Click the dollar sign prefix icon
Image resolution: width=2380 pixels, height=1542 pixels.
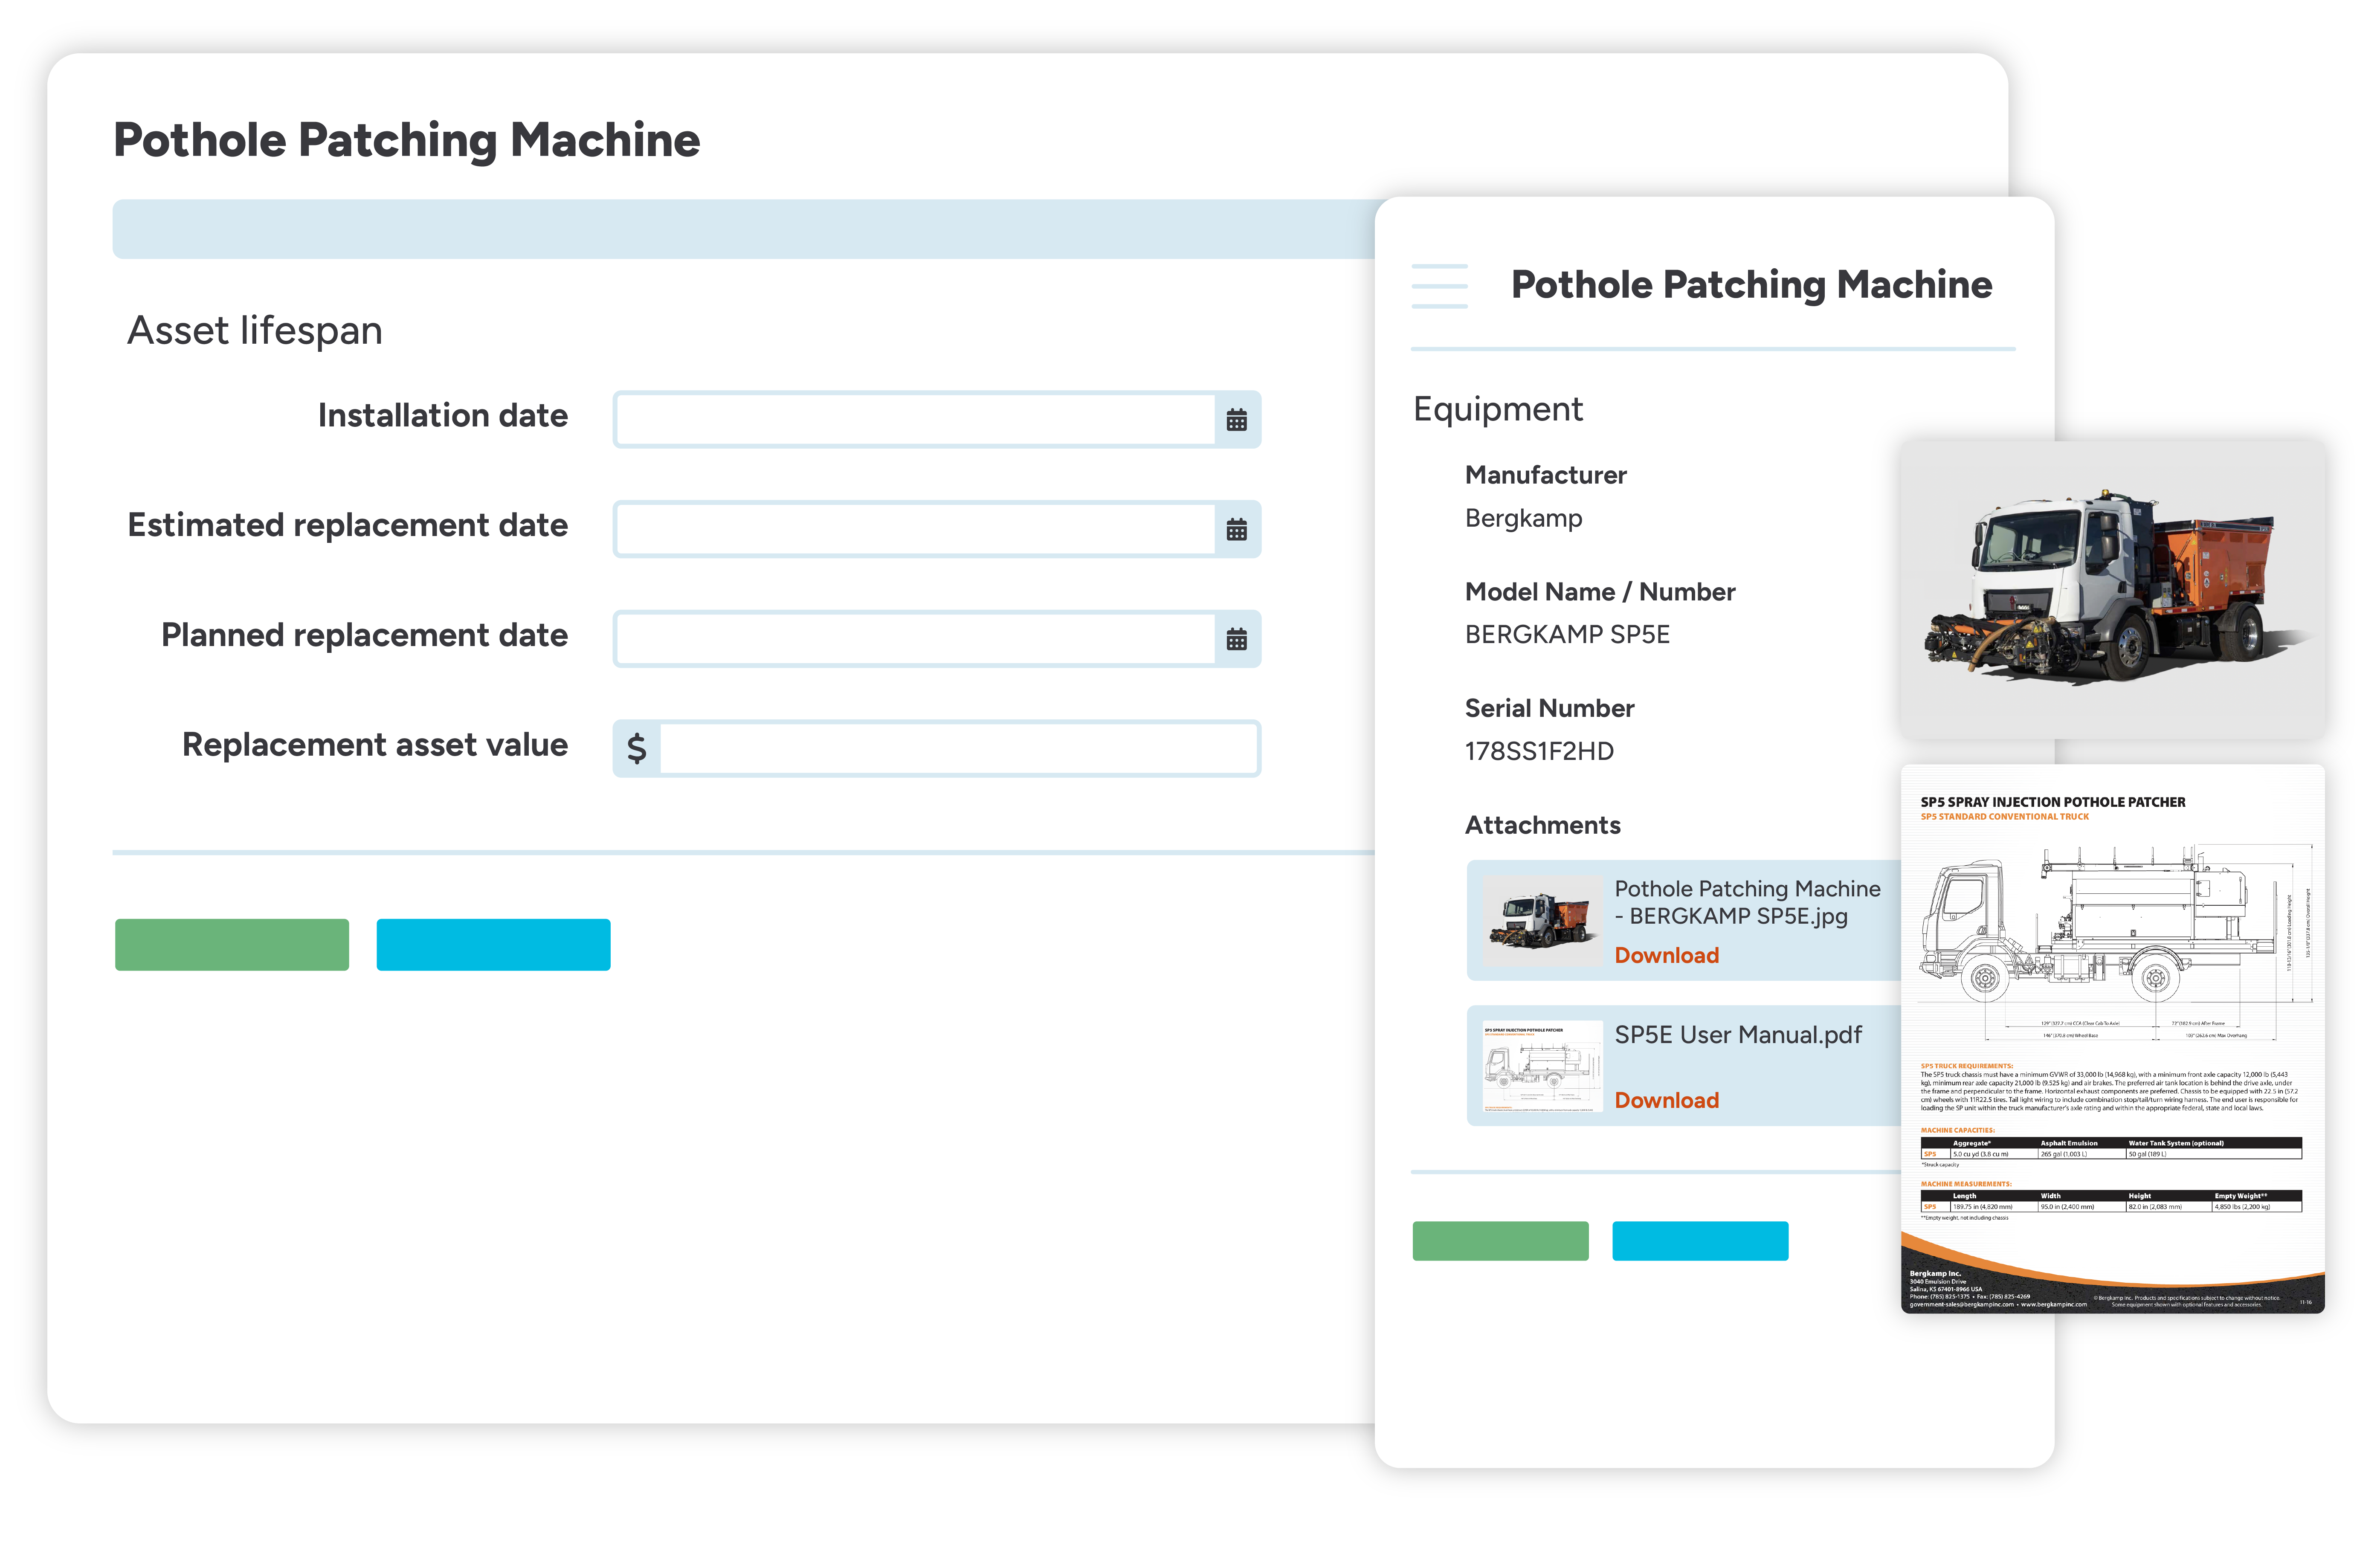point(637,749)
